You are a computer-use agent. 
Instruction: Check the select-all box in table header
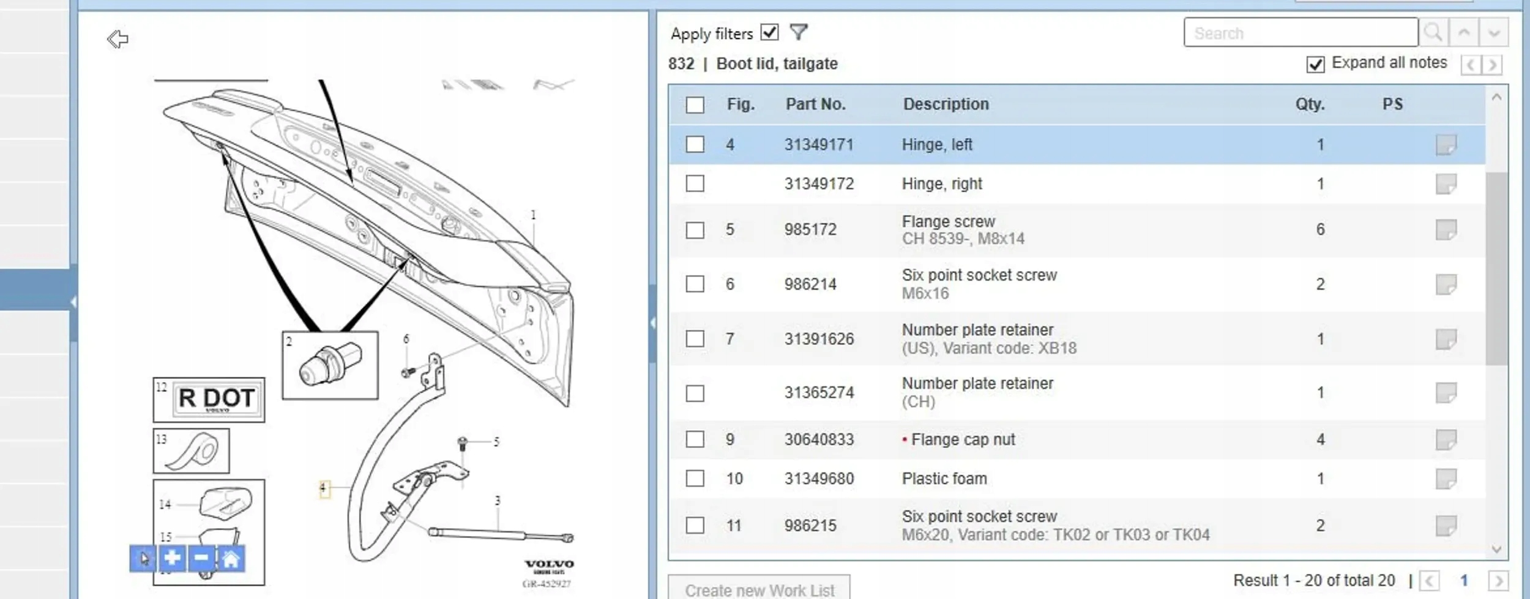coord(695,105)
